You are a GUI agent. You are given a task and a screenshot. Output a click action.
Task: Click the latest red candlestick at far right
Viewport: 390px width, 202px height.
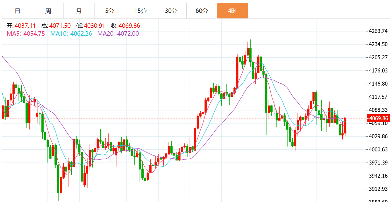tap(345, 126)
